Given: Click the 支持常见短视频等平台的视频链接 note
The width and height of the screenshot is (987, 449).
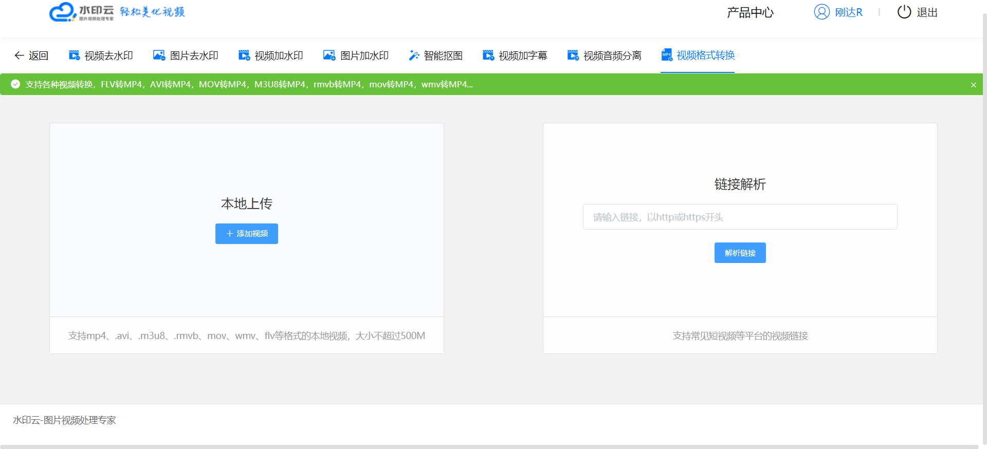Looking at the screenshot, I should 740,336.
